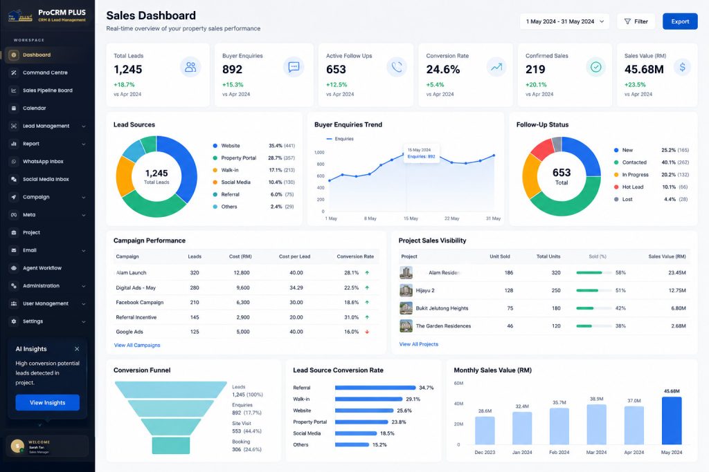Viewport: 709px width, 472px height.
Task: Open the Sales Pipeline Board page
Action: 47,91
